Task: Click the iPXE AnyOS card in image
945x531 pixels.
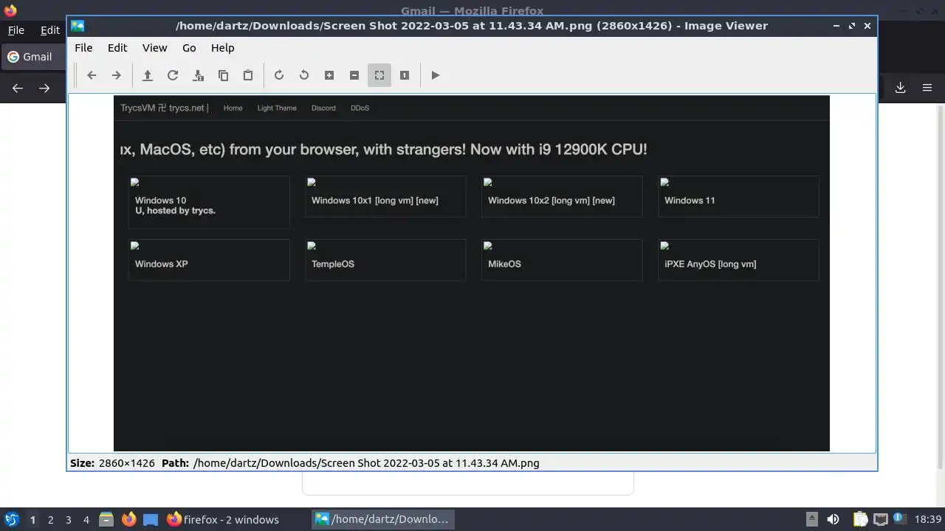Action: (738, 260)
